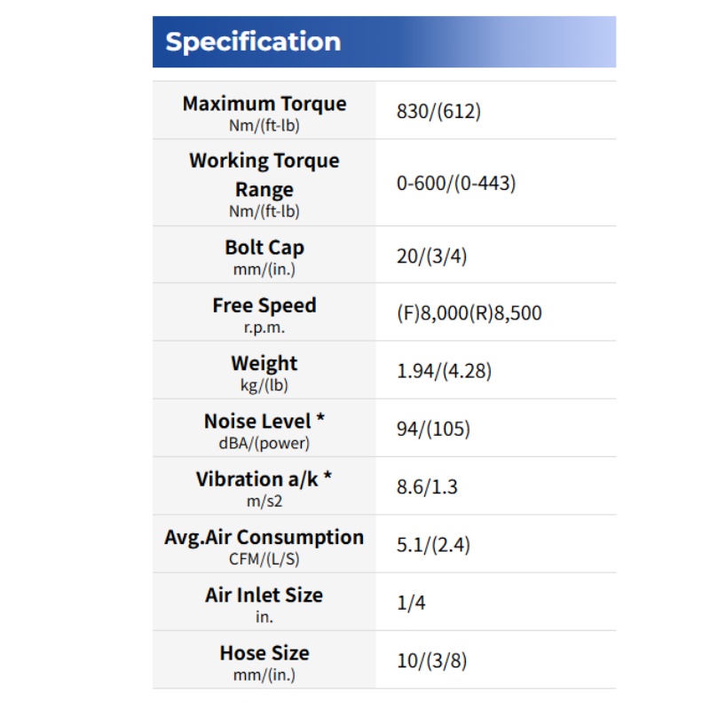The height and width of the screenshot is (710, 710).
Task: Click the (F)8,000(R)8,500 speed value
Action: 469,313
